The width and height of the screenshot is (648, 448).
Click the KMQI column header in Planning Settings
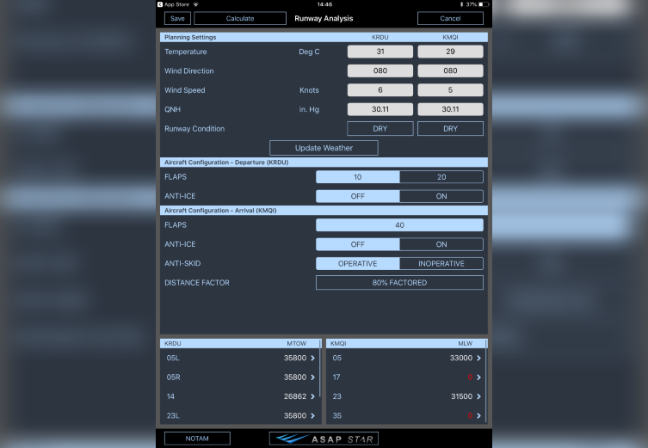click(450, 37)
